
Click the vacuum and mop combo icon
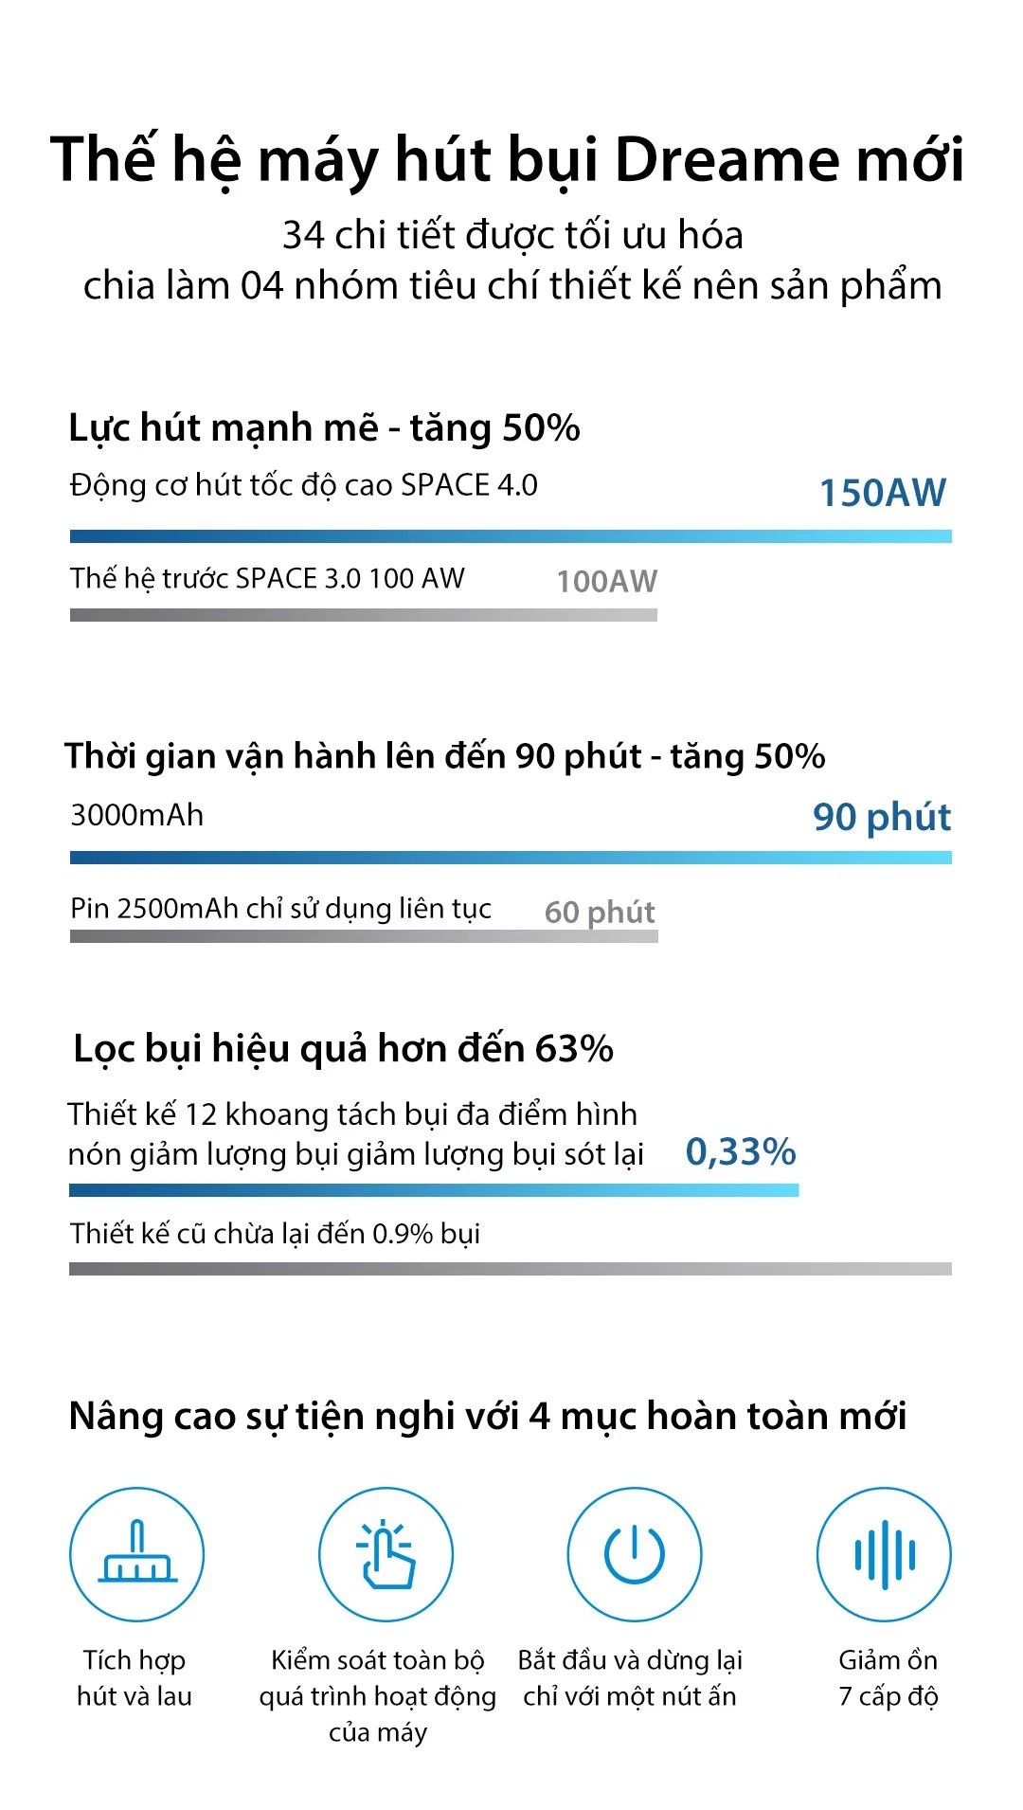(x=136, y=1554)
